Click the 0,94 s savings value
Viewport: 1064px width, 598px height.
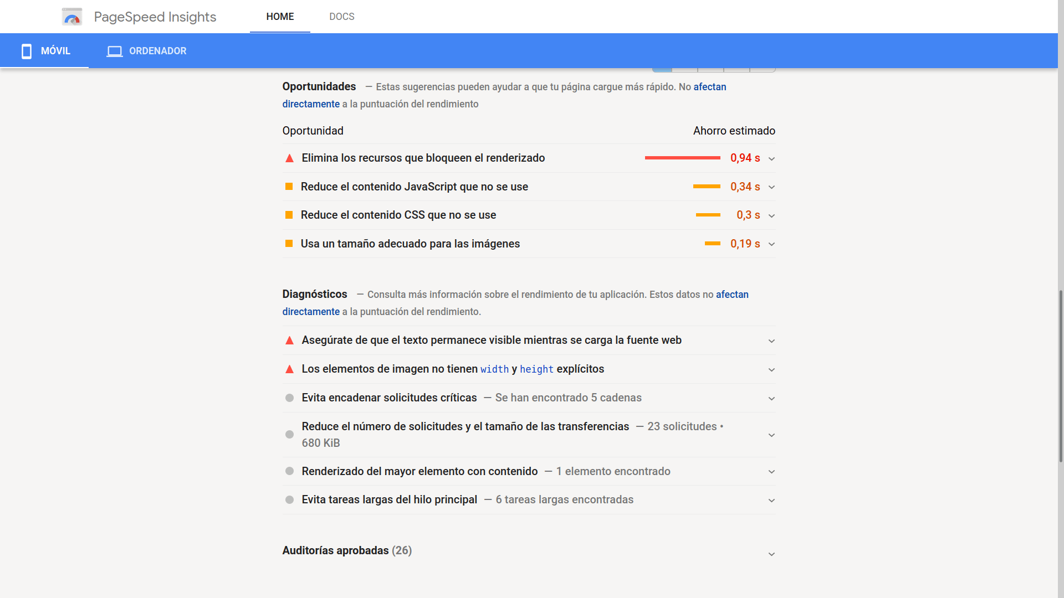pos(745,158)
